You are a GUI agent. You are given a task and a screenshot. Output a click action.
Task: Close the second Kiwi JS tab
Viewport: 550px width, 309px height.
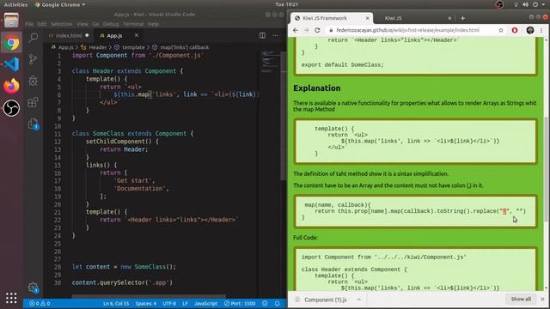click(x=449, y=18)
